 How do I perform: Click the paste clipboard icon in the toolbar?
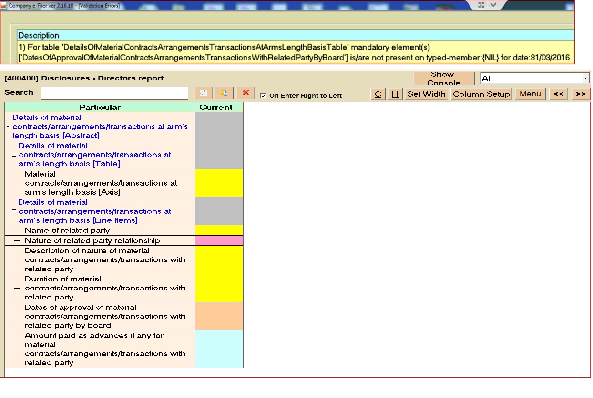[224, 93]
